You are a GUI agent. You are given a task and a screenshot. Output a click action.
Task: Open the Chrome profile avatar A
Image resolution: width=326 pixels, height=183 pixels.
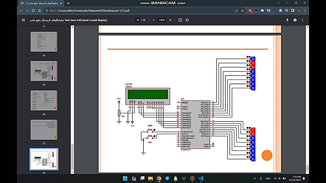[x=299, y=10]
